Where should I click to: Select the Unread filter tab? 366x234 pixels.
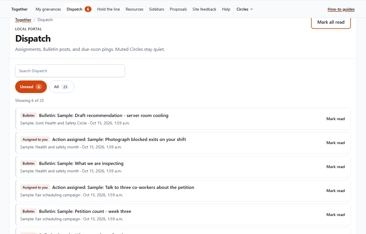[x=31, y=87]
